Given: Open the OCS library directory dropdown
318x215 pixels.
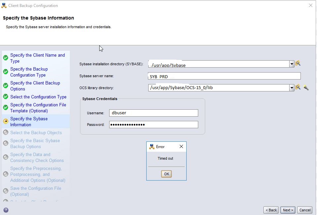Looking at the screenshot, I should coord(292,87).
